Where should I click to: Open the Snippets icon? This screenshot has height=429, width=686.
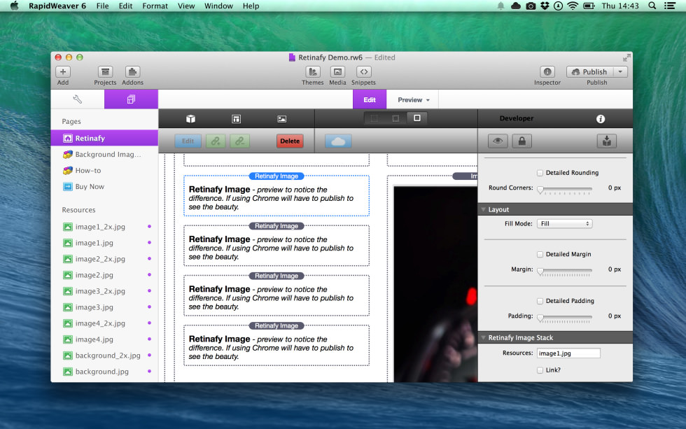pos(363,71)
